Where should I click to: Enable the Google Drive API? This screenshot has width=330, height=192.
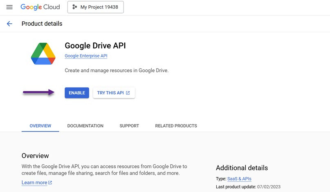coord(76,93)
